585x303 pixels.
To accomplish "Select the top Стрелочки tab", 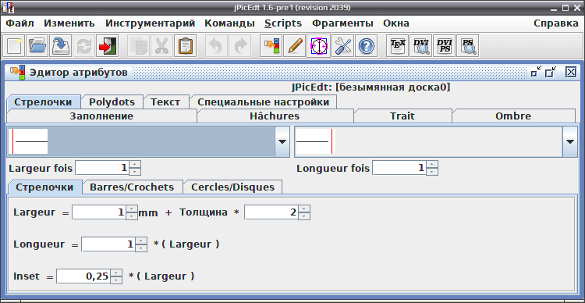I will point(43,102).
